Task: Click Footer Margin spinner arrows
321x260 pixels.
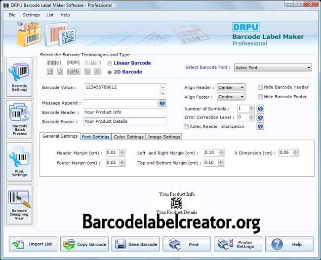Action: point(122,163)
